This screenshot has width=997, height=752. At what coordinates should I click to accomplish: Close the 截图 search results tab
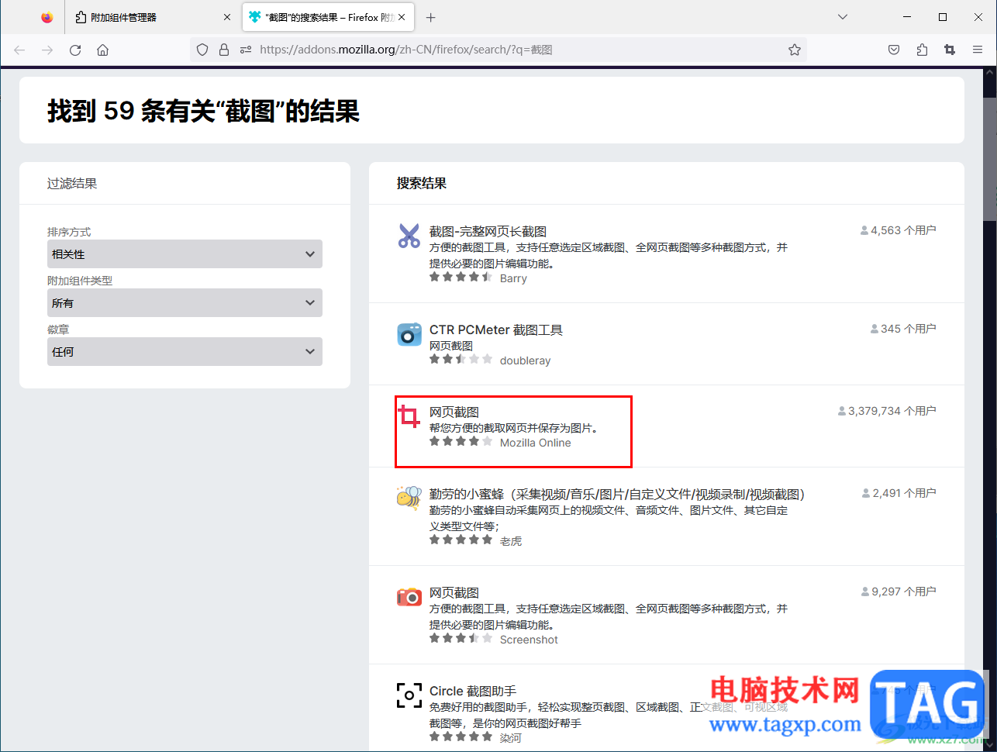point(402,17)
